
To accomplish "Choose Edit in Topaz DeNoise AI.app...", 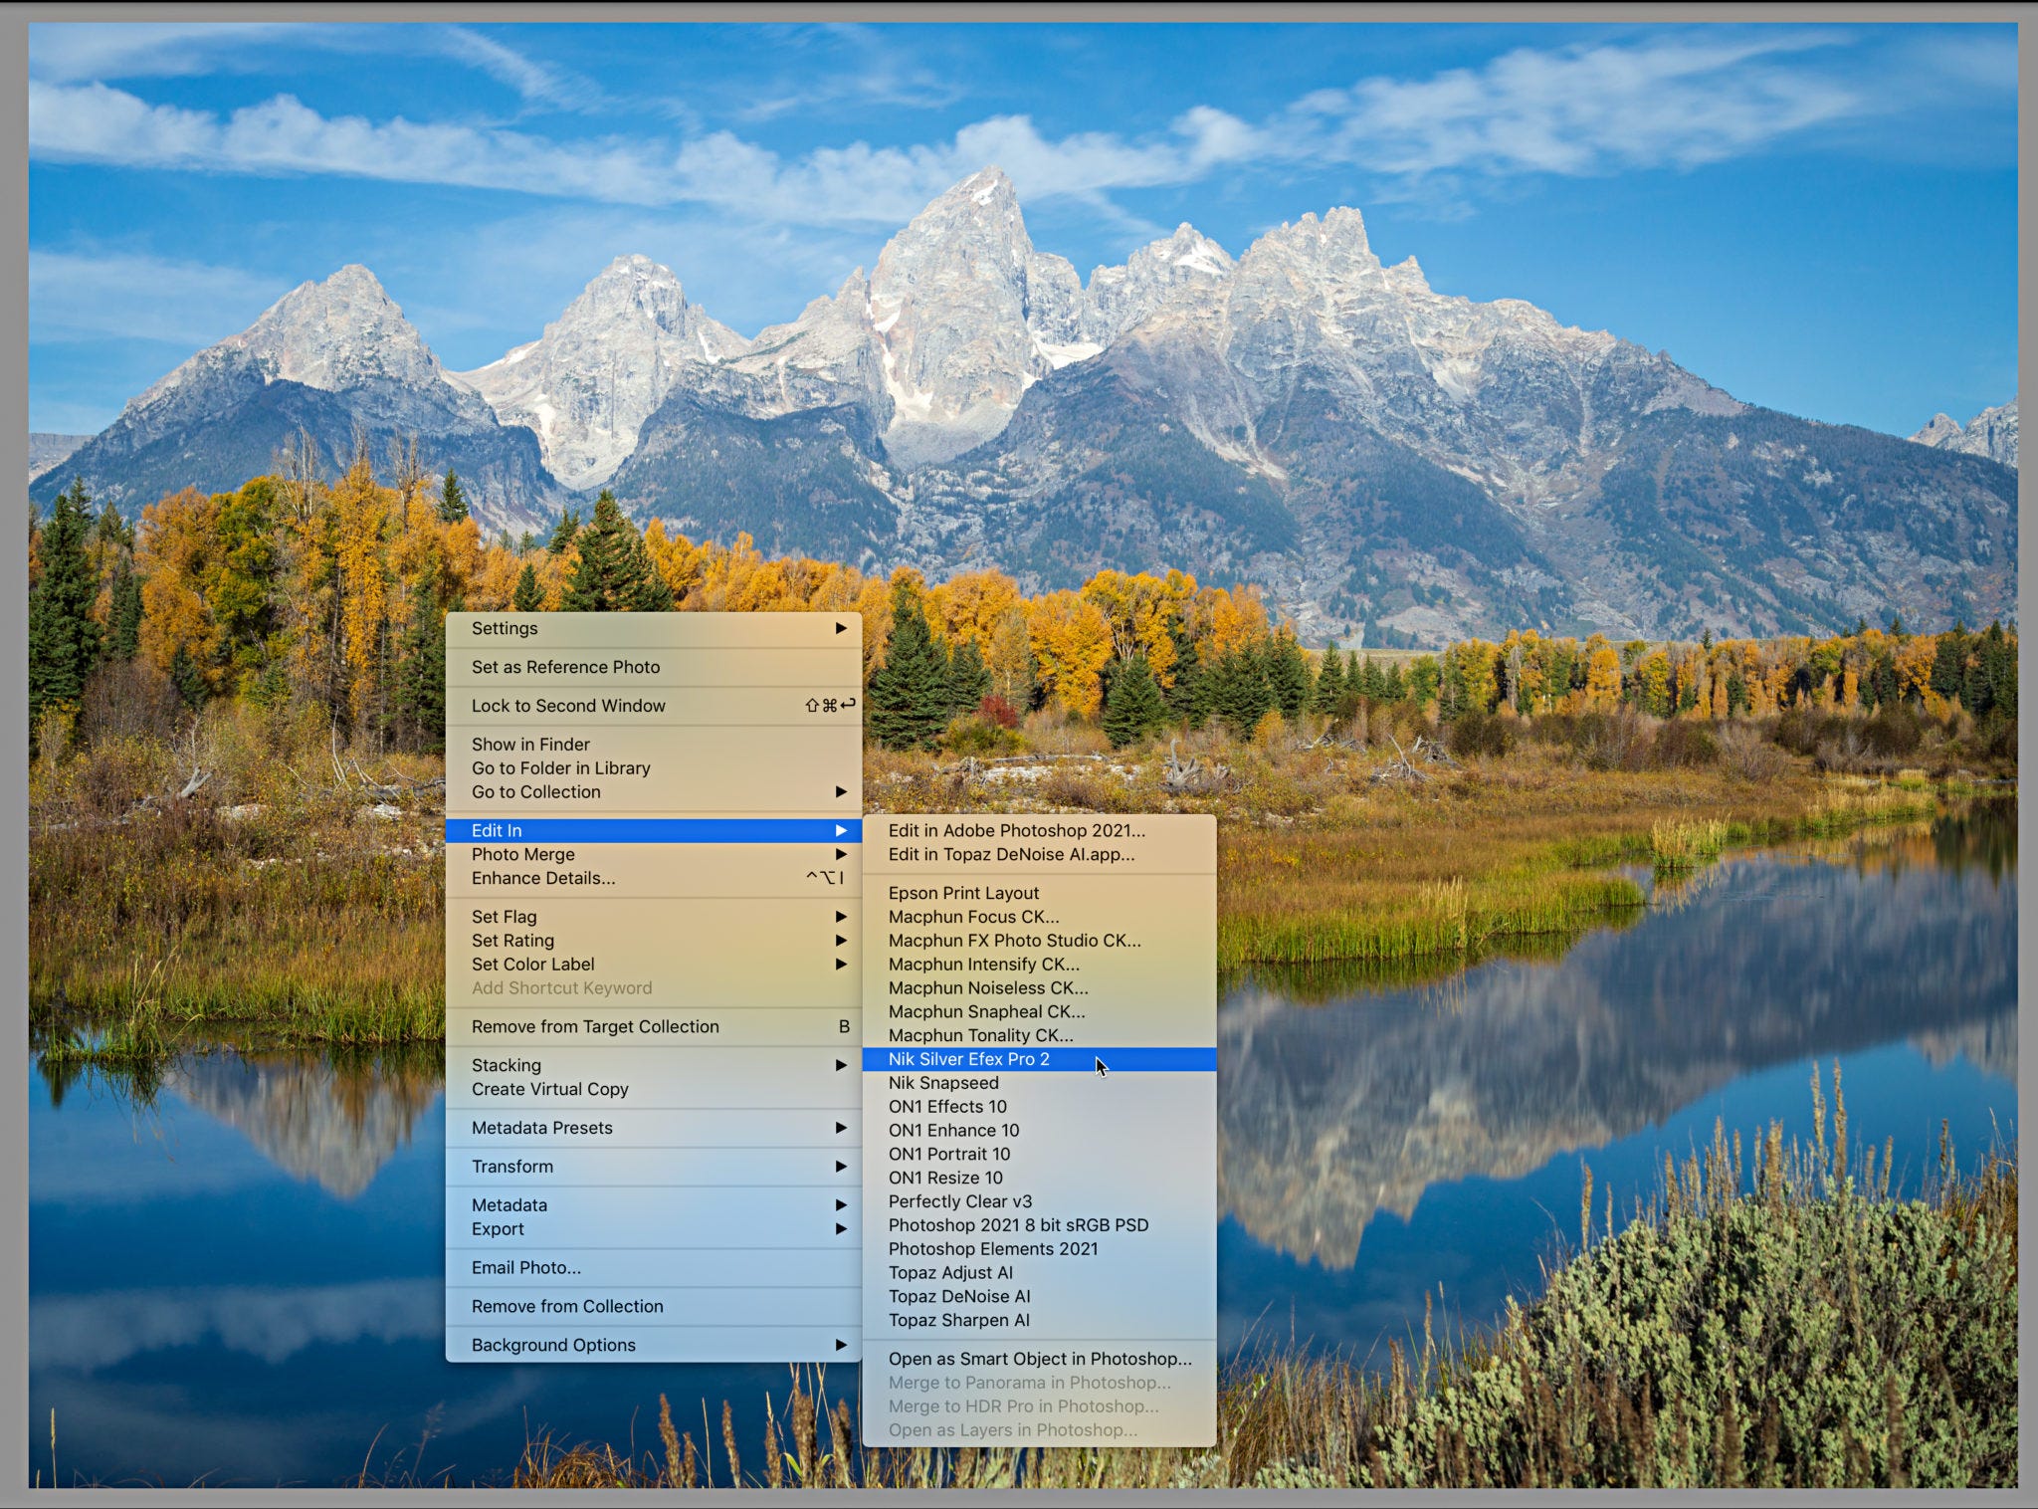I will coord(1039,854).
